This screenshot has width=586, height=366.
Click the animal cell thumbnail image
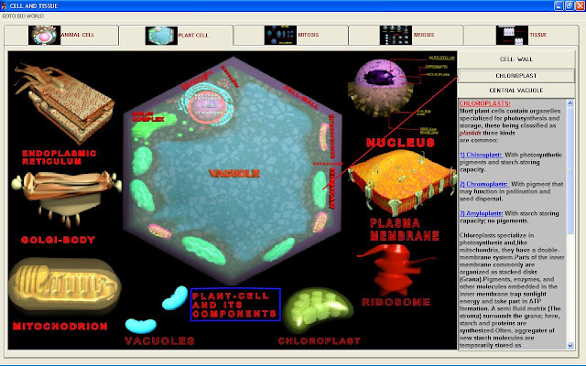44,35
